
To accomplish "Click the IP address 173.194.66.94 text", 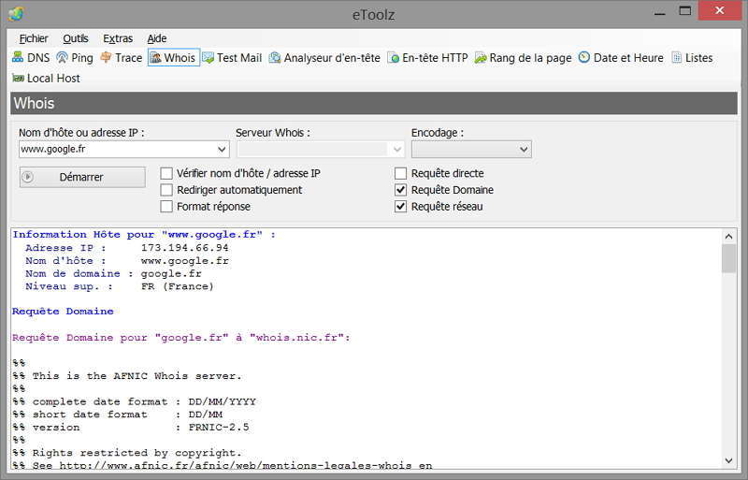I will pos(184,247).
